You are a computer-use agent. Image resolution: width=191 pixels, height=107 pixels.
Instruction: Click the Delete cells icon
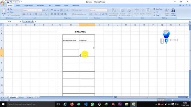point(142,10)
